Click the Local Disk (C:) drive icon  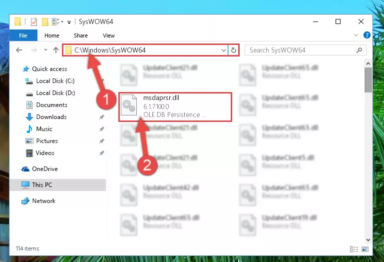click(29, 81)
